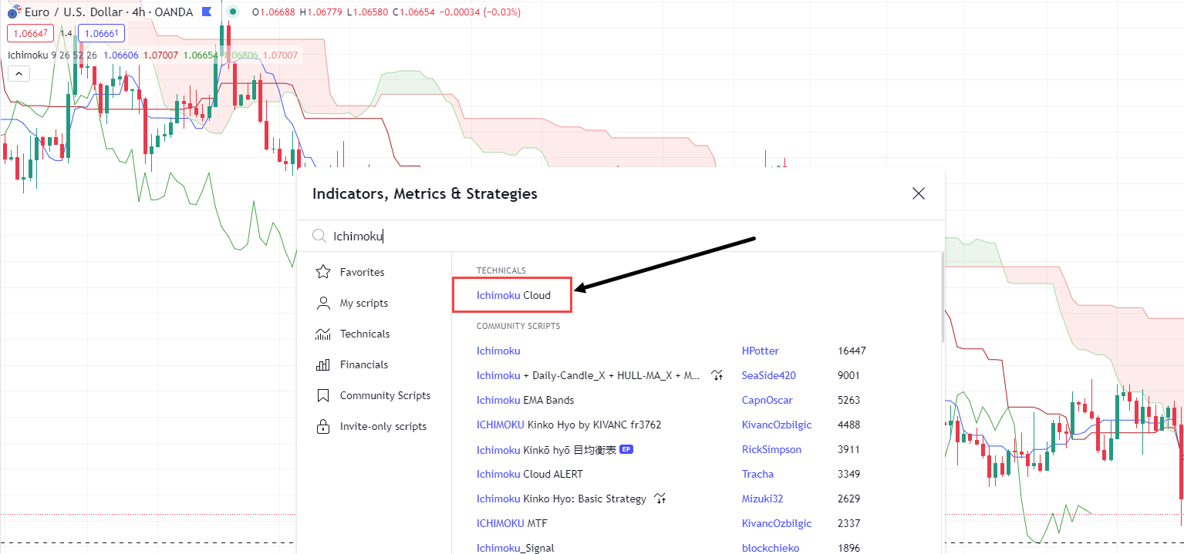Open author blockchieko's profile

tap(771, 548)
